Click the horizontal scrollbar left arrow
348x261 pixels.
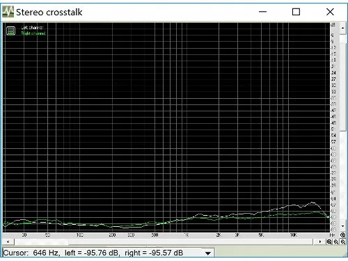coord(8,242)
